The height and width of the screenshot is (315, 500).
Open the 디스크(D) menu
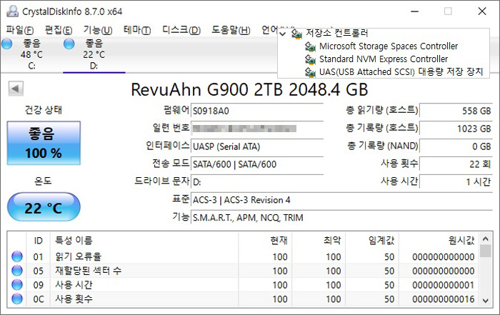[x=181, y=30]
